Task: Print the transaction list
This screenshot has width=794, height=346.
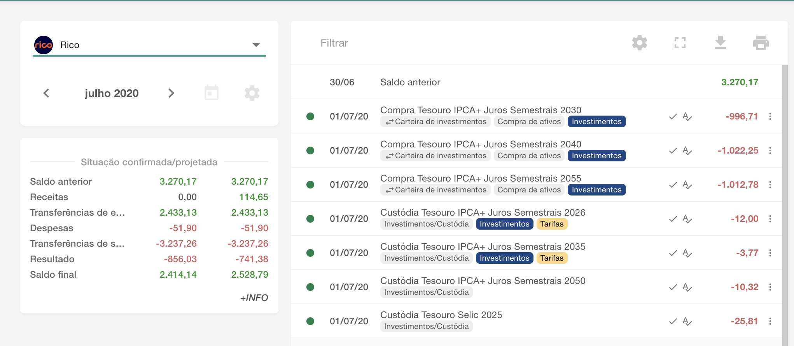Action: coord(761,43)
